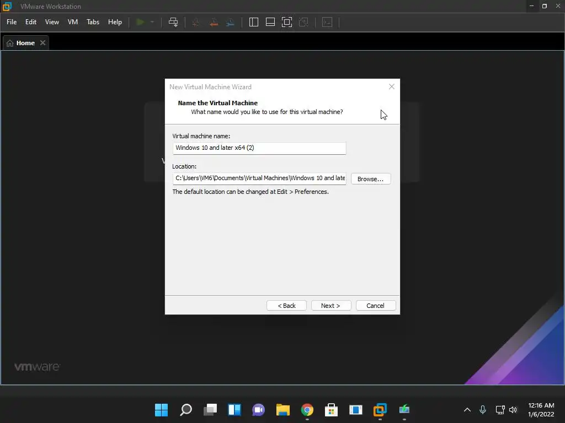Open the View menu
The width and height of the screenshot is (565, 423).
(x=52, y=22)
